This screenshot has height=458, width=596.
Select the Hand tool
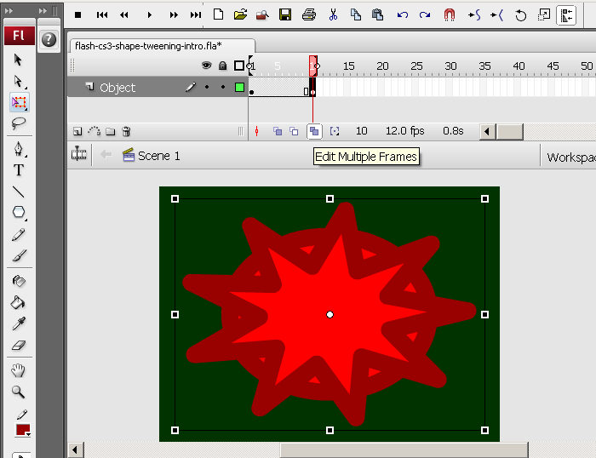(19, 370)
